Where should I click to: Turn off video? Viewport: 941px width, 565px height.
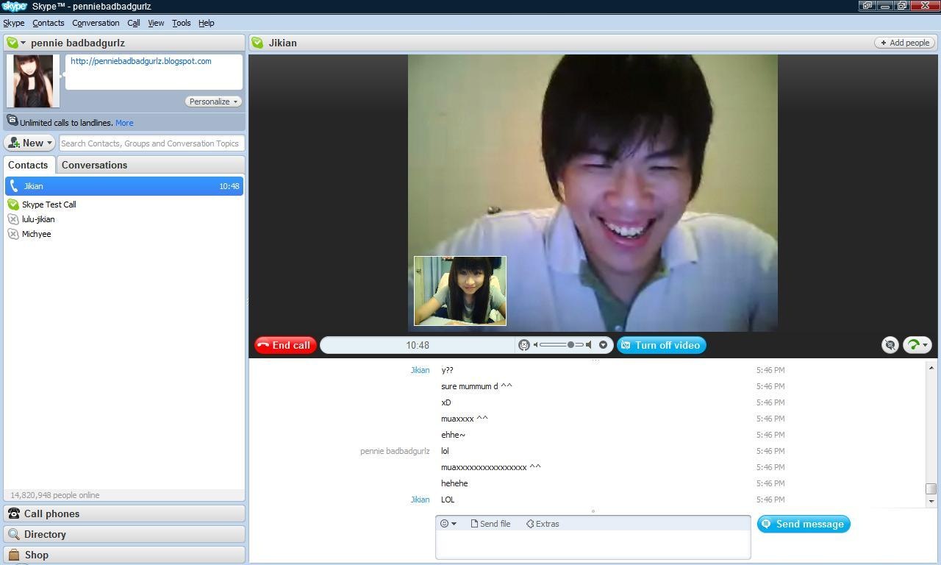click(662, 345)
